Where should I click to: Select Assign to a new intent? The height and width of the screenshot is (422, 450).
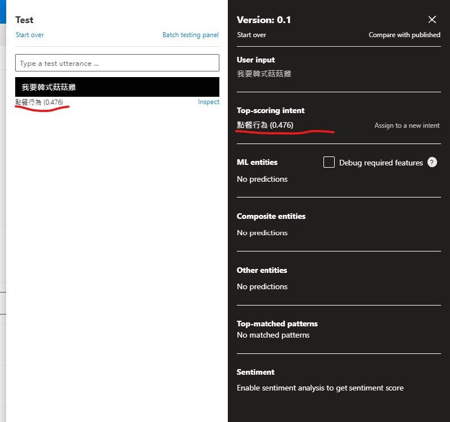coord(407,125)
